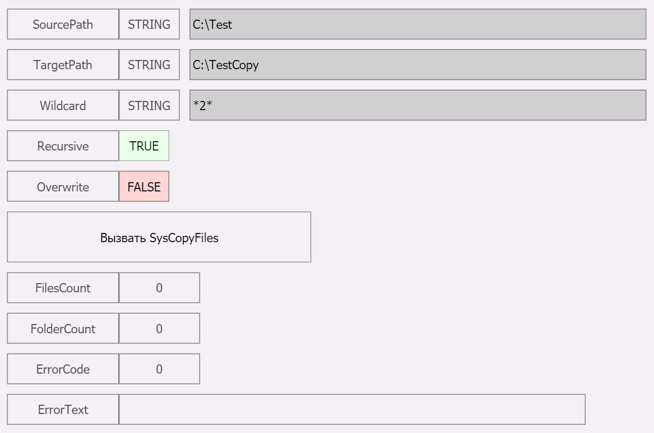The height and width of the screenshot is (433, 654).
Task: Select the ErrorText label
Action: pos(62,409)
